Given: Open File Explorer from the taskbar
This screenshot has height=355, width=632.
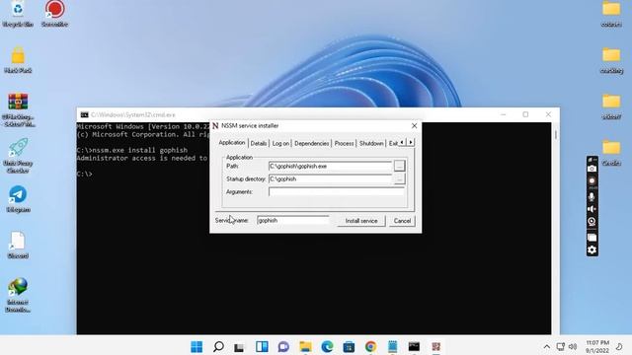Looking at the screenshot, I should (305, 346).
